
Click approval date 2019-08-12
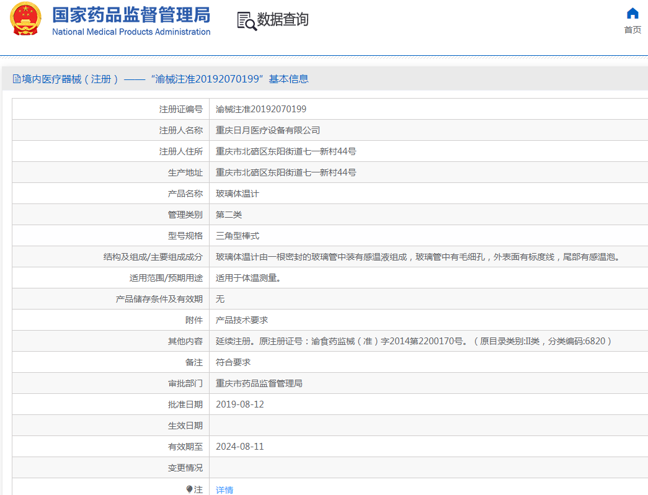(240, 404)
